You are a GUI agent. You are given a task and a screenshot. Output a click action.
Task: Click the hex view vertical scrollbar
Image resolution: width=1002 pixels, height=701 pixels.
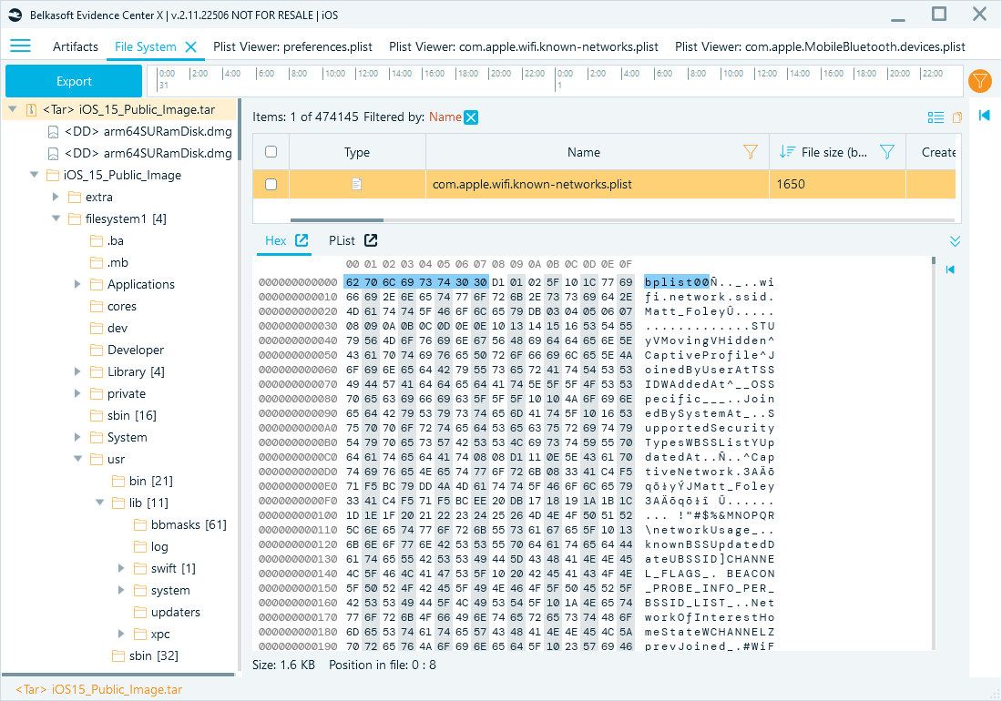click(x=933, y=260)
